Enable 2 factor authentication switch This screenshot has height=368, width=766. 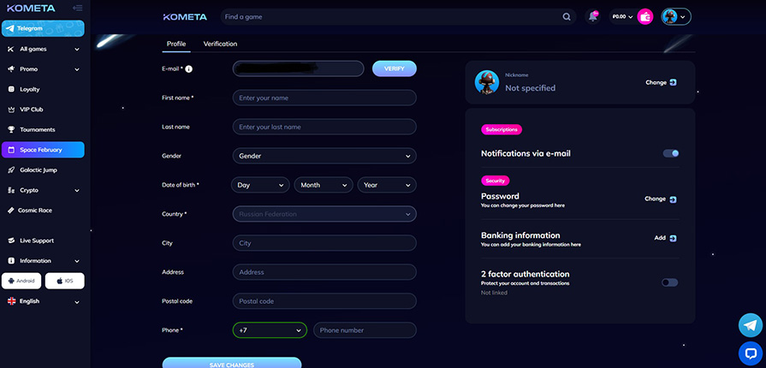click(669, 282)
